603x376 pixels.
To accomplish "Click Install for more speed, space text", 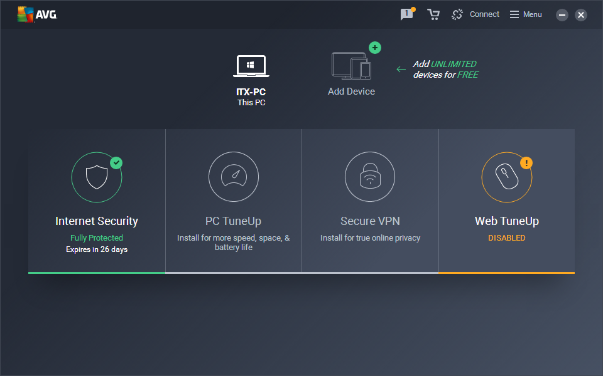I will 234,243.
